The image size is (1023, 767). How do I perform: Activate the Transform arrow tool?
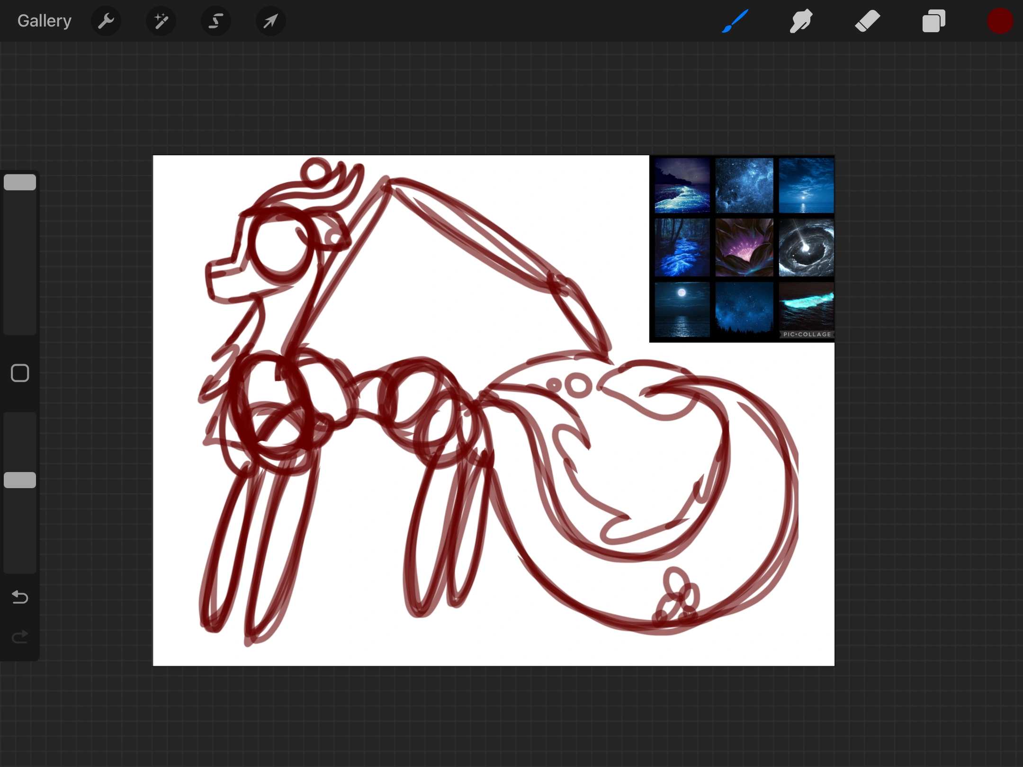(x=270, y=21)
